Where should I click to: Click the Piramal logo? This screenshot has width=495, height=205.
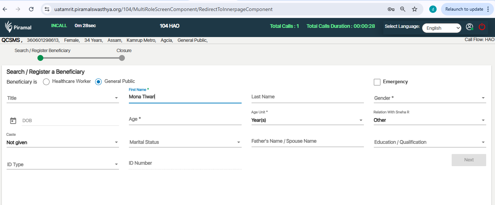coord(18,27)
